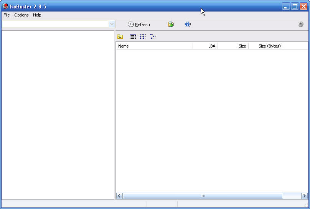
Task: Click the eject disc icon
Action: click(300, 24)
